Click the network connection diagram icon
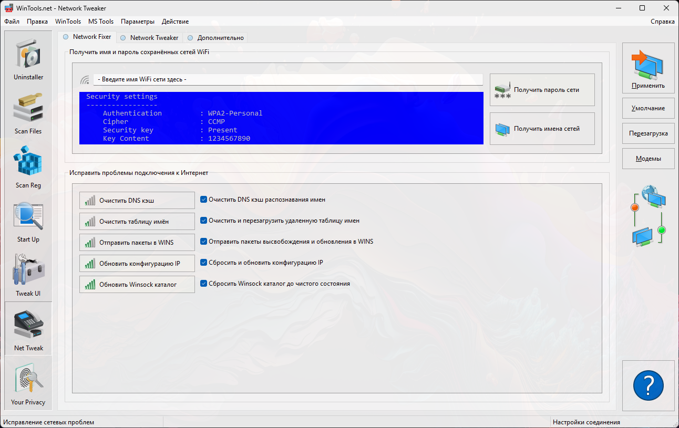 coord(648,215)
